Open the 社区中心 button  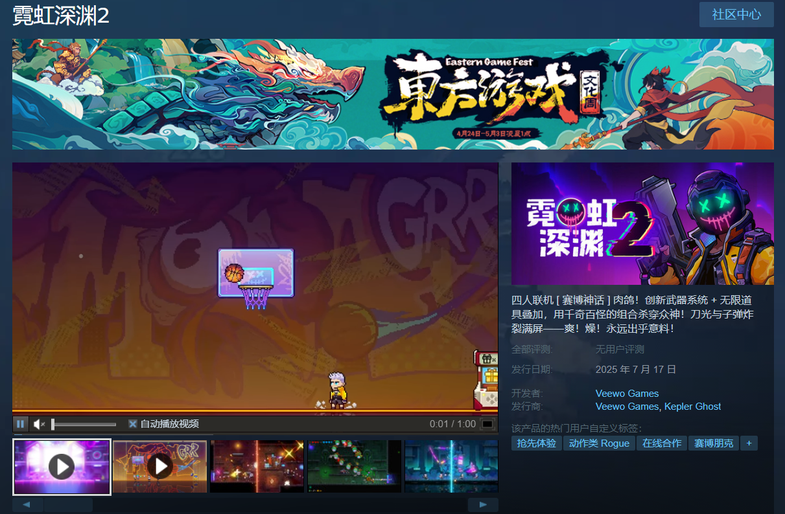(736, 14)
